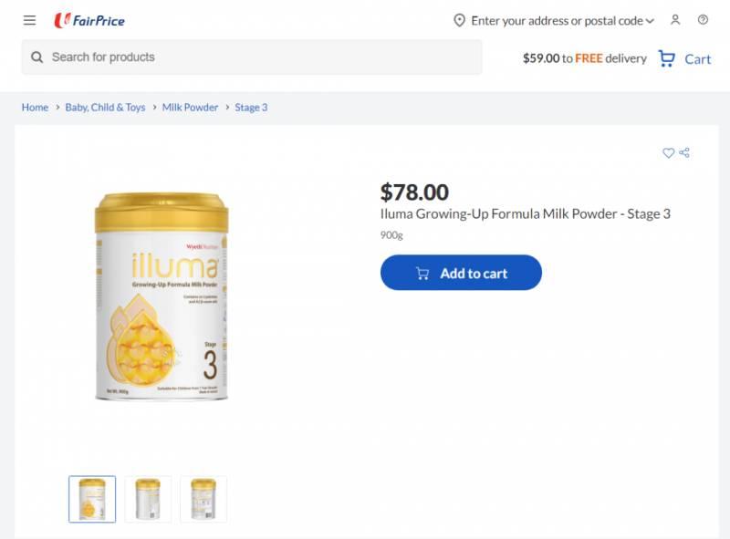Select the third product thumbnail
Viewport: 730px width, 539px height.
203,499
